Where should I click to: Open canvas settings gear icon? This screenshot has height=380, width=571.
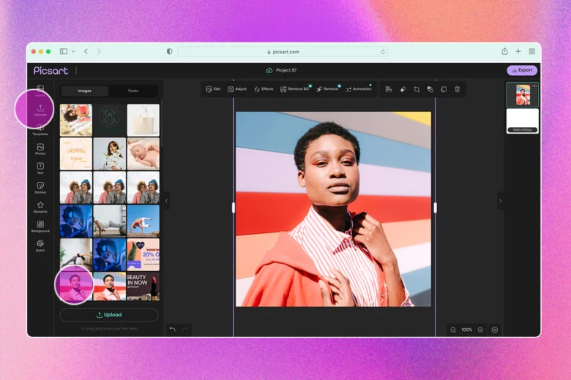[495, 330]
